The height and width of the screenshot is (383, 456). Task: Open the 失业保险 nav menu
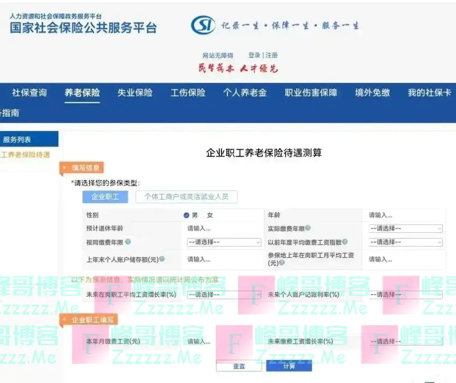pos(135,93)
